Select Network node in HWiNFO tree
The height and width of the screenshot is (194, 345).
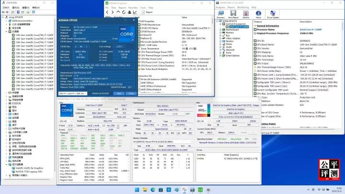click(x=230, y=50)
